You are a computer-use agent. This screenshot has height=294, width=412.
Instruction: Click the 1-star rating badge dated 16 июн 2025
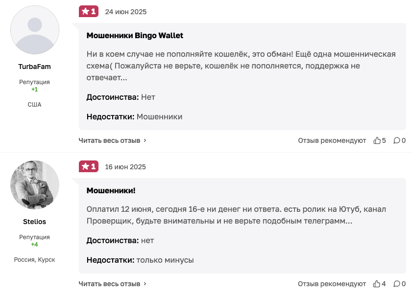[89, 167]
